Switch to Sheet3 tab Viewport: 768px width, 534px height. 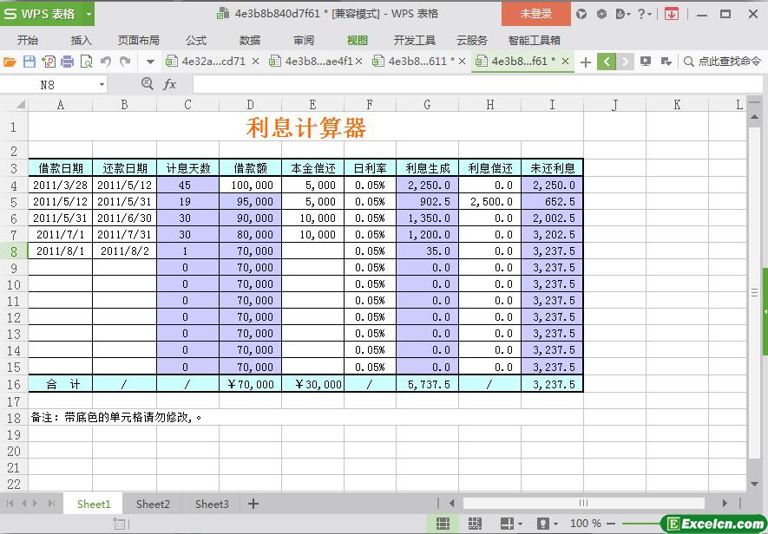pyautogui.click(x=212, y=505)
